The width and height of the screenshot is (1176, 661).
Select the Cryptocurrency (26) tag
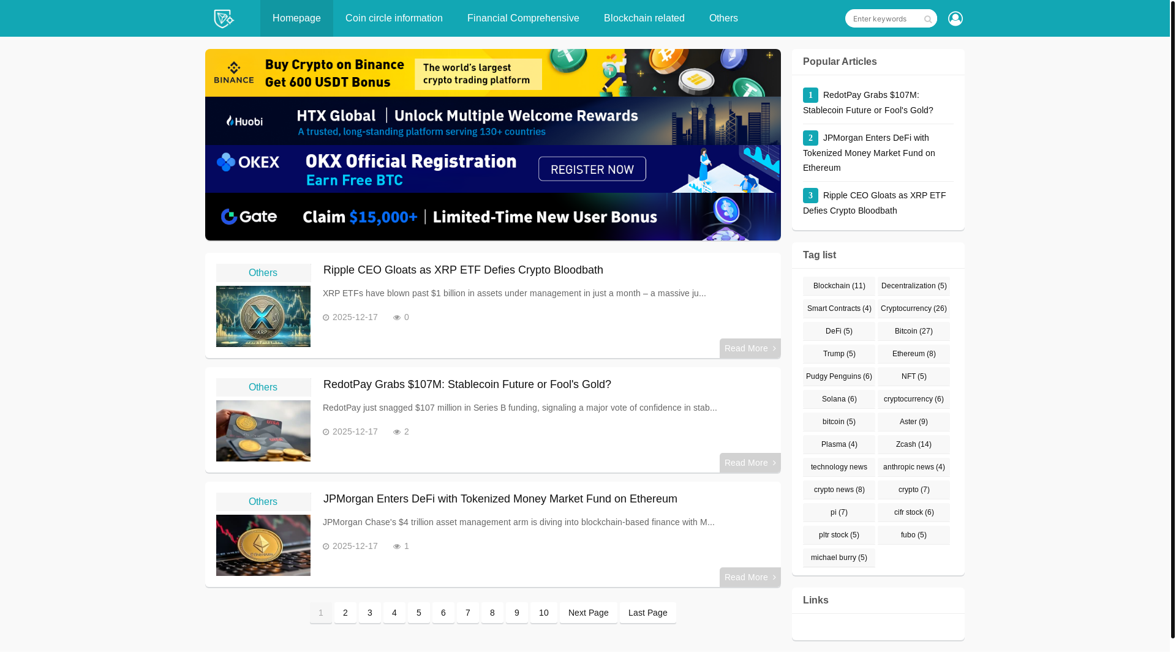point(914,308)
